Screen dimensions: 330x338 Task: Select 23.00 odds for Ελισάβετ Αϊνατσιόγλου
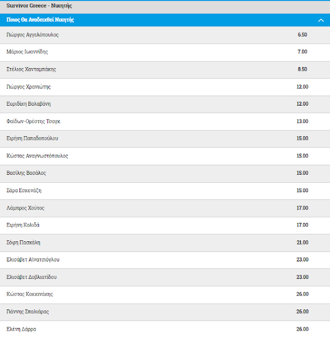[302, 259]
